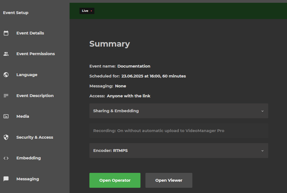The width and height of the screenshot is (287, 193).
Task: Click the calendar icon beside Event Details
Action: 6,33
